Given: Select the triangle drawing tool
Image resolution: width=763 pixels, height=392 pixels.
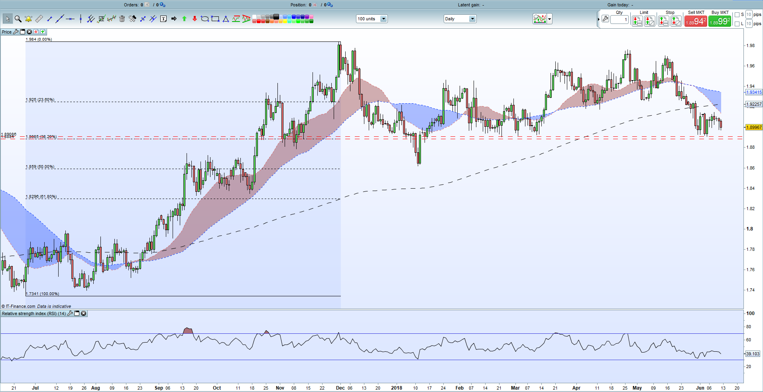Looking at the screenshot, I should pos(226,19).
